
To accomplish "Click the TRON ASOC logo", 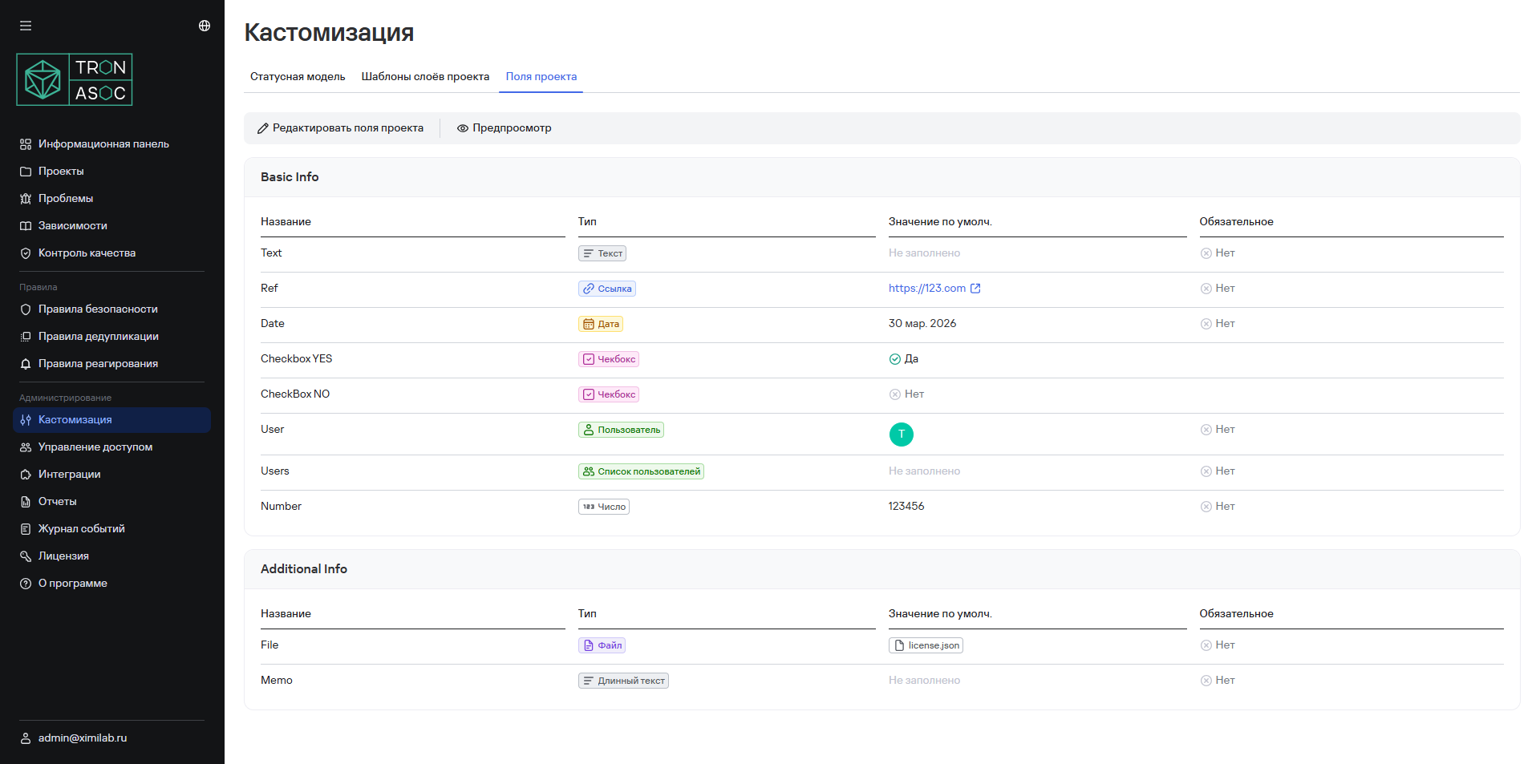I will tap(75, 80).
